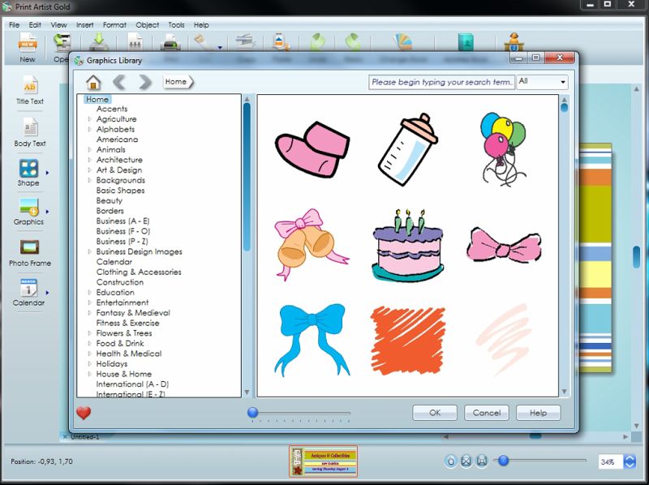649x485 pixels.
Task: Select the Basic Shapes category
Action: pos(120,191)
